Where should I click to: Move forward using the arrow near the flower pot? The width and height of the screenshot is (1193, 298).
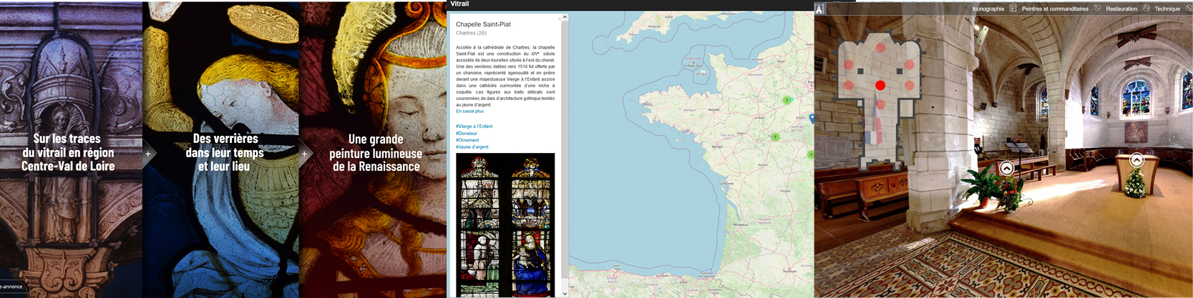click(x=1006, y=169)
